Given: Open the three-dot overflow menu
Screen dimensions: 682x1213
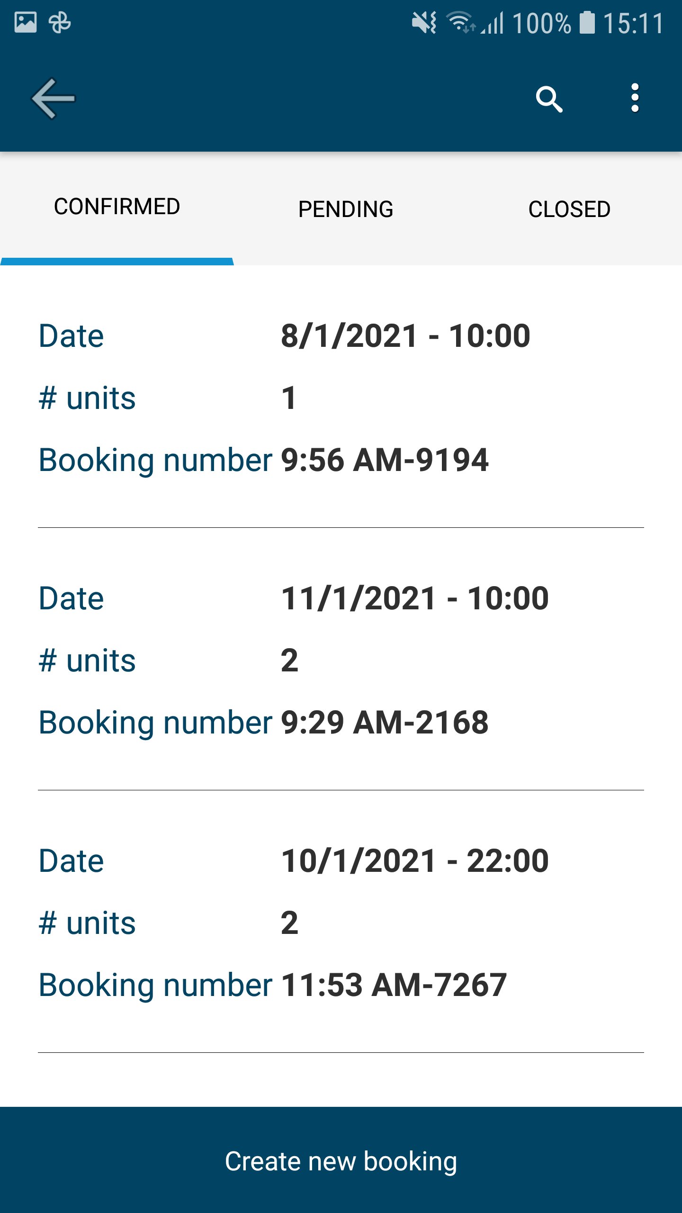Looking at the screenshot, I should (635, 98).
